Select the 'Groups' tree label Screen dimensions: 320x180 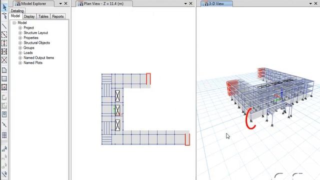click(x=29, y=48)
